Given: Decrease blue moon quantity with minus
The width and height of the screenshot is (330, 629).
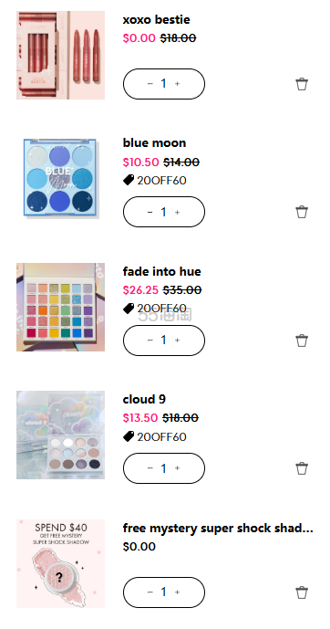Looking at the screenshot, I should (x=150, y=212).
